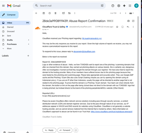
Task: Mark the email as unread
Action: coord(63,13)
